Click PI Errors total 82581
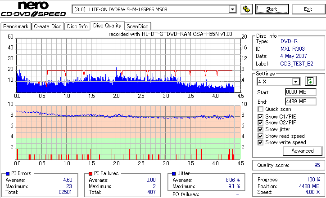326x198 pixels. click(x=65, y=192)
